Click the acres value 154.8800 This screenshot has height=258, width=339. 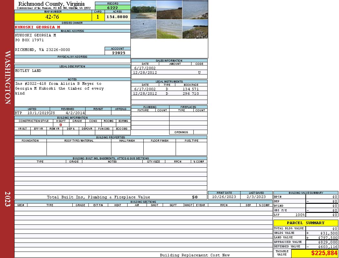pos(118,17)
